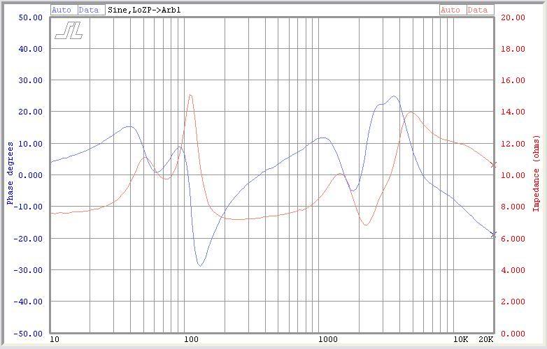Image resolution: width=547 pixels, height=349 pixels.
Task: Click the blue phase curve end marker
Action: point(493,235)
